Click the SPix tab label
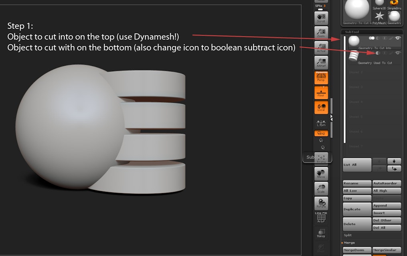The width and height of the screenshot is (407, 256). (319, 6)
